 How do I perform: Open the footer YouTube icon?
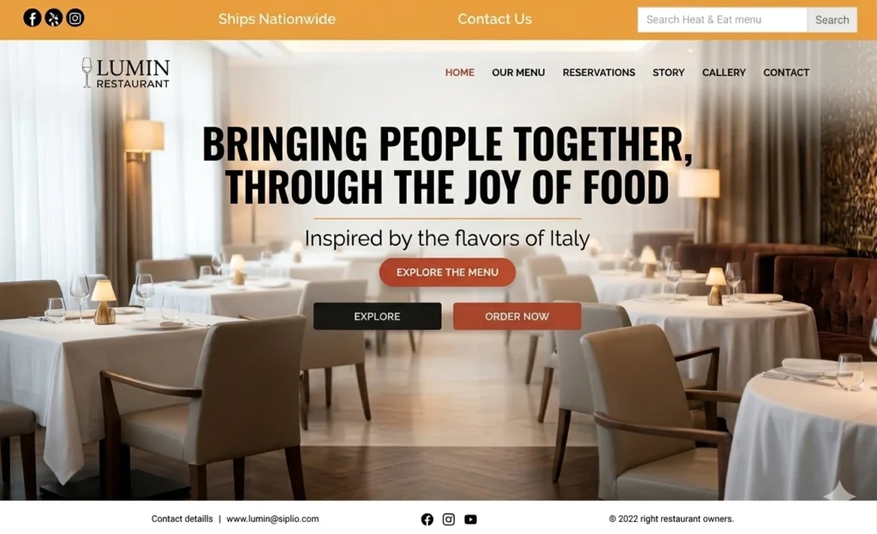[470, 519]
